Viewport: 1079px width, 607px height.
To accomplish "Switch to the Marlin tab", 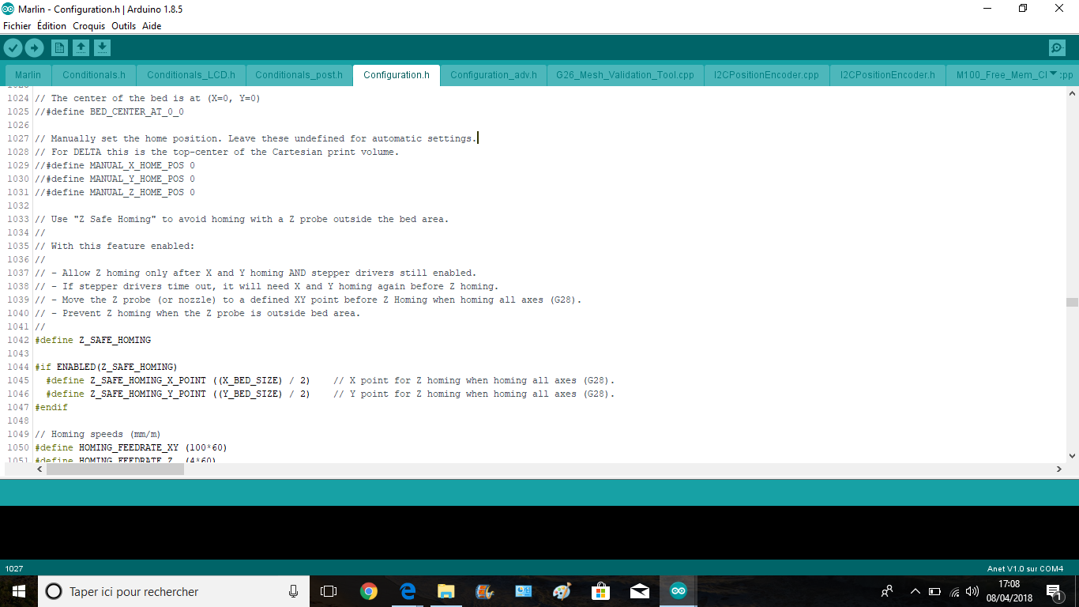I will tap(28, 75).
